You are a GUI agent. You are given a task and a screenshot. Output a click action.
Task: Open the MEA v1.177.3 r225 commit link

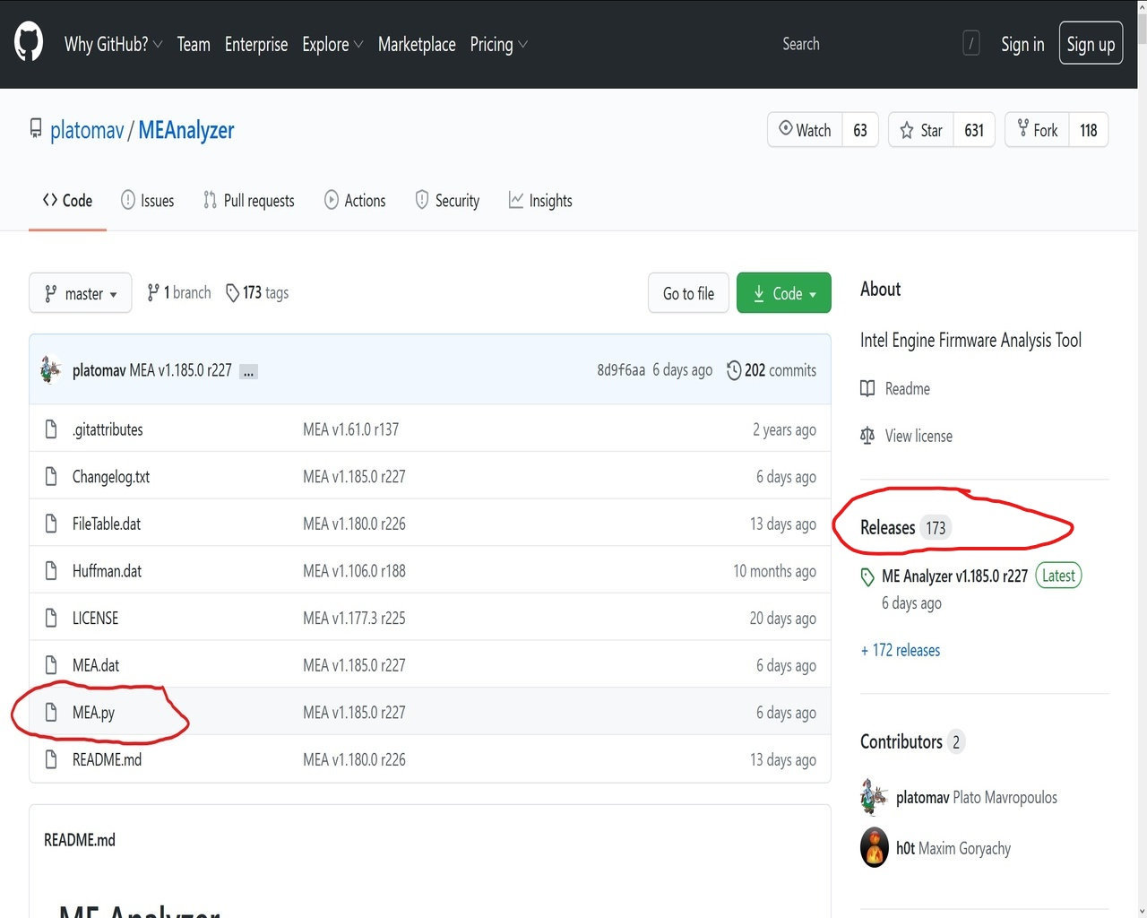click(x=354, y=619)
